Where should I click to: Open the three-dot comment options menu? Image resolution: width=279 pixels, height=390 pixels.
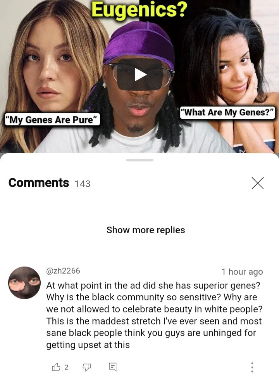(252, 367)
